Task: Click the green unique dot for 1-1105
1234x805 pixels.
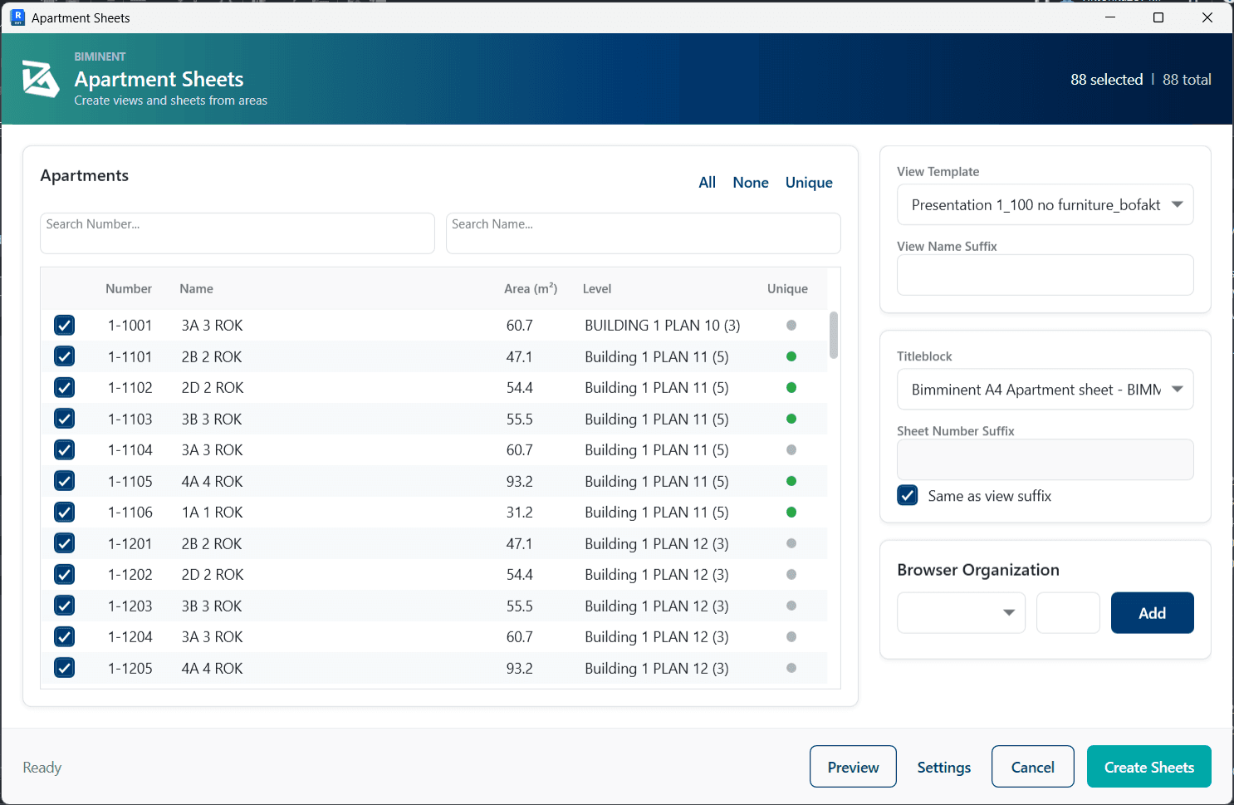Action: click(x=791, y=481)
